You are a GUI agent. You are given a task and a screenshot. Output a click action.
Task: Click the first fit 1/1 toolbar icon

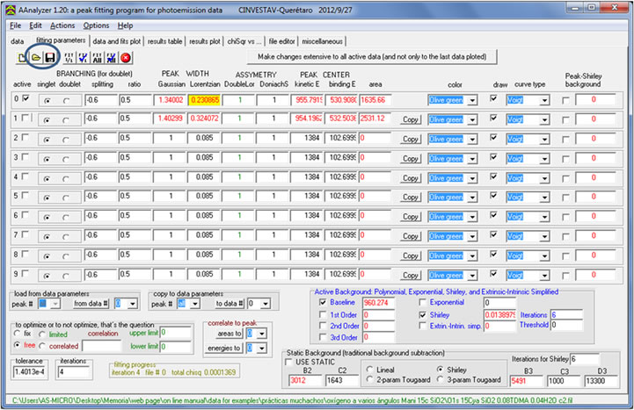click(x=69, y=57)
